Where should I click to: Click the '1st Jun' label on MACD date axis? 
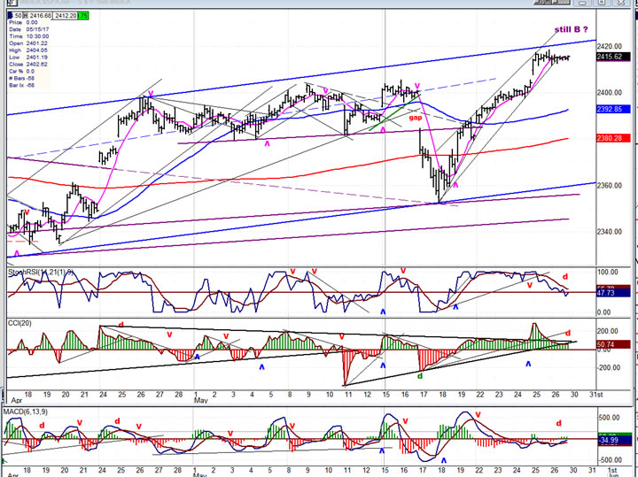(612, 473)
